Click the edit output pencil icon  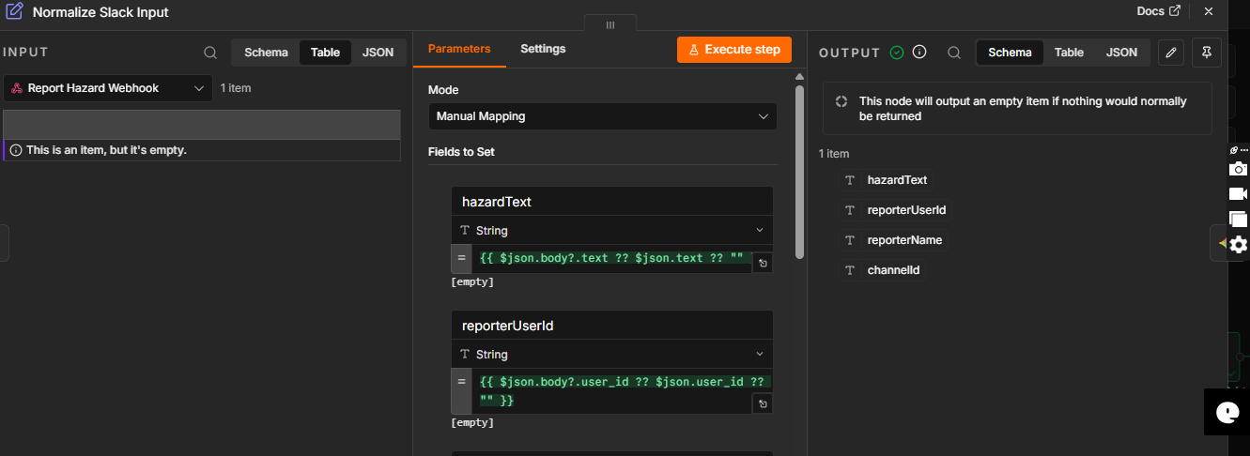tap(1170, 53)
